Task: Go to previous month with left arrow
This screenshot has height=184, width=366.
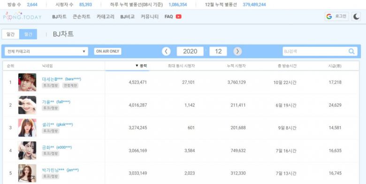Action: pyautogui.click(x=166, y=51)
